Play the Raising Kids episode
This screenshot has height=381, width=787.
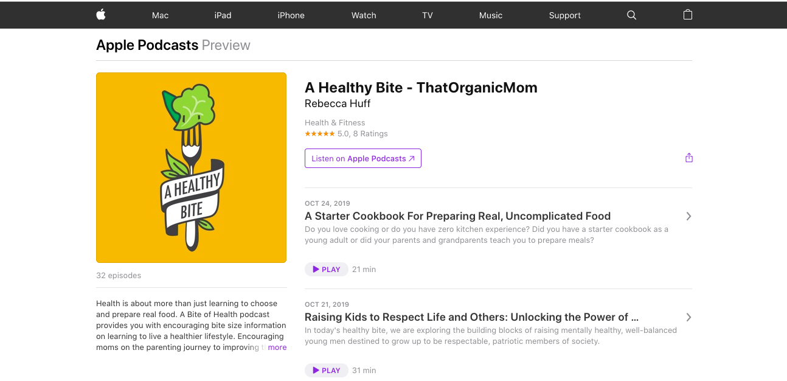327,370
